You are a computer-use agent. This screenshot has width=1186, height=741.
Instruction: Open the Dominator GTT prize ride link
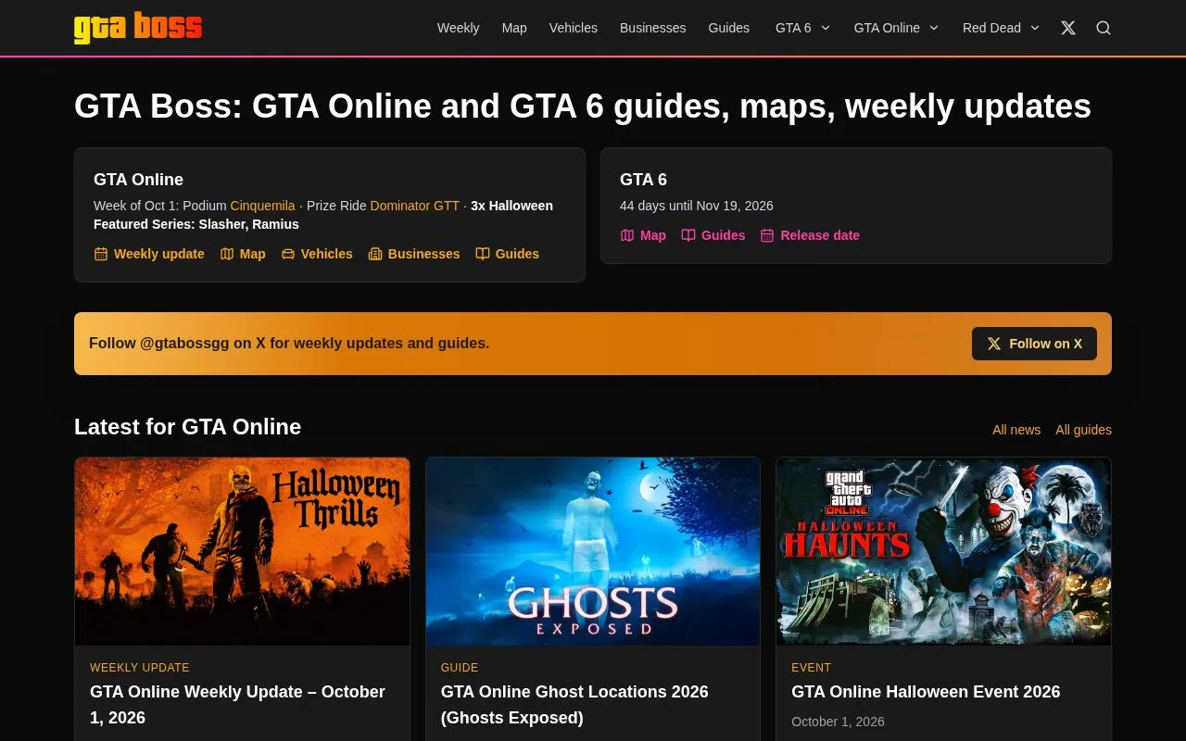pyautogui.click(x=415, y=206)
